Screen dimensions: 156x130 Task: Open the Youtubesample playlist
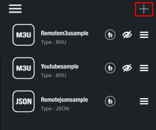click(60, 66)
